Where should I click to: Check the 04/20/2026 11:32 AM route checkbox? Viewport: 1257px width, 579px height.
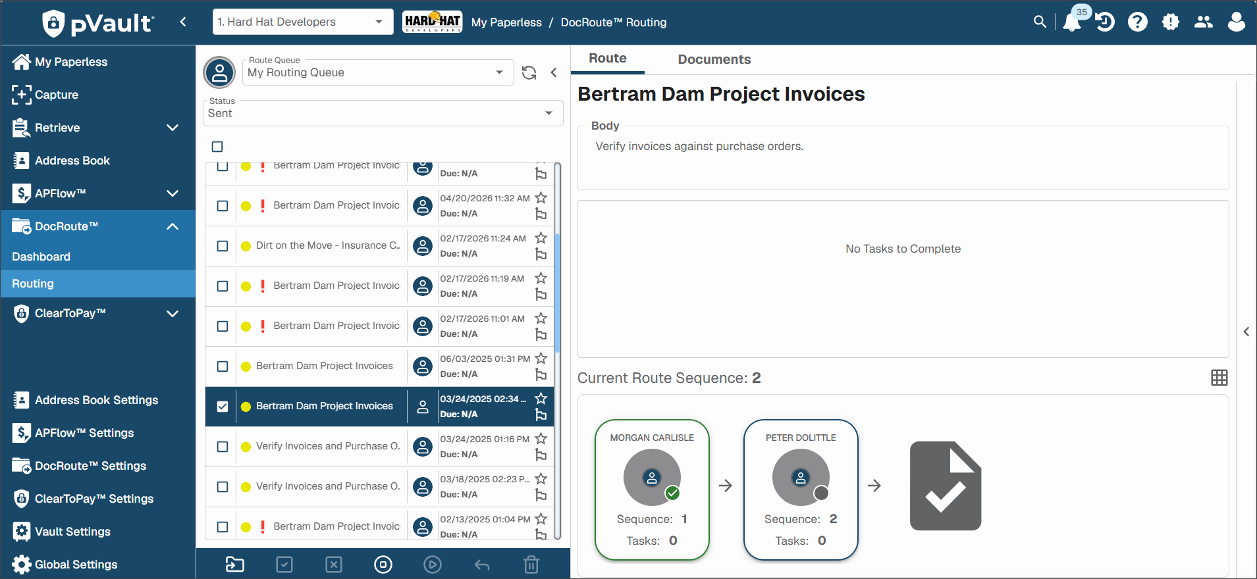pyautogui.click(x=223, y=206)
